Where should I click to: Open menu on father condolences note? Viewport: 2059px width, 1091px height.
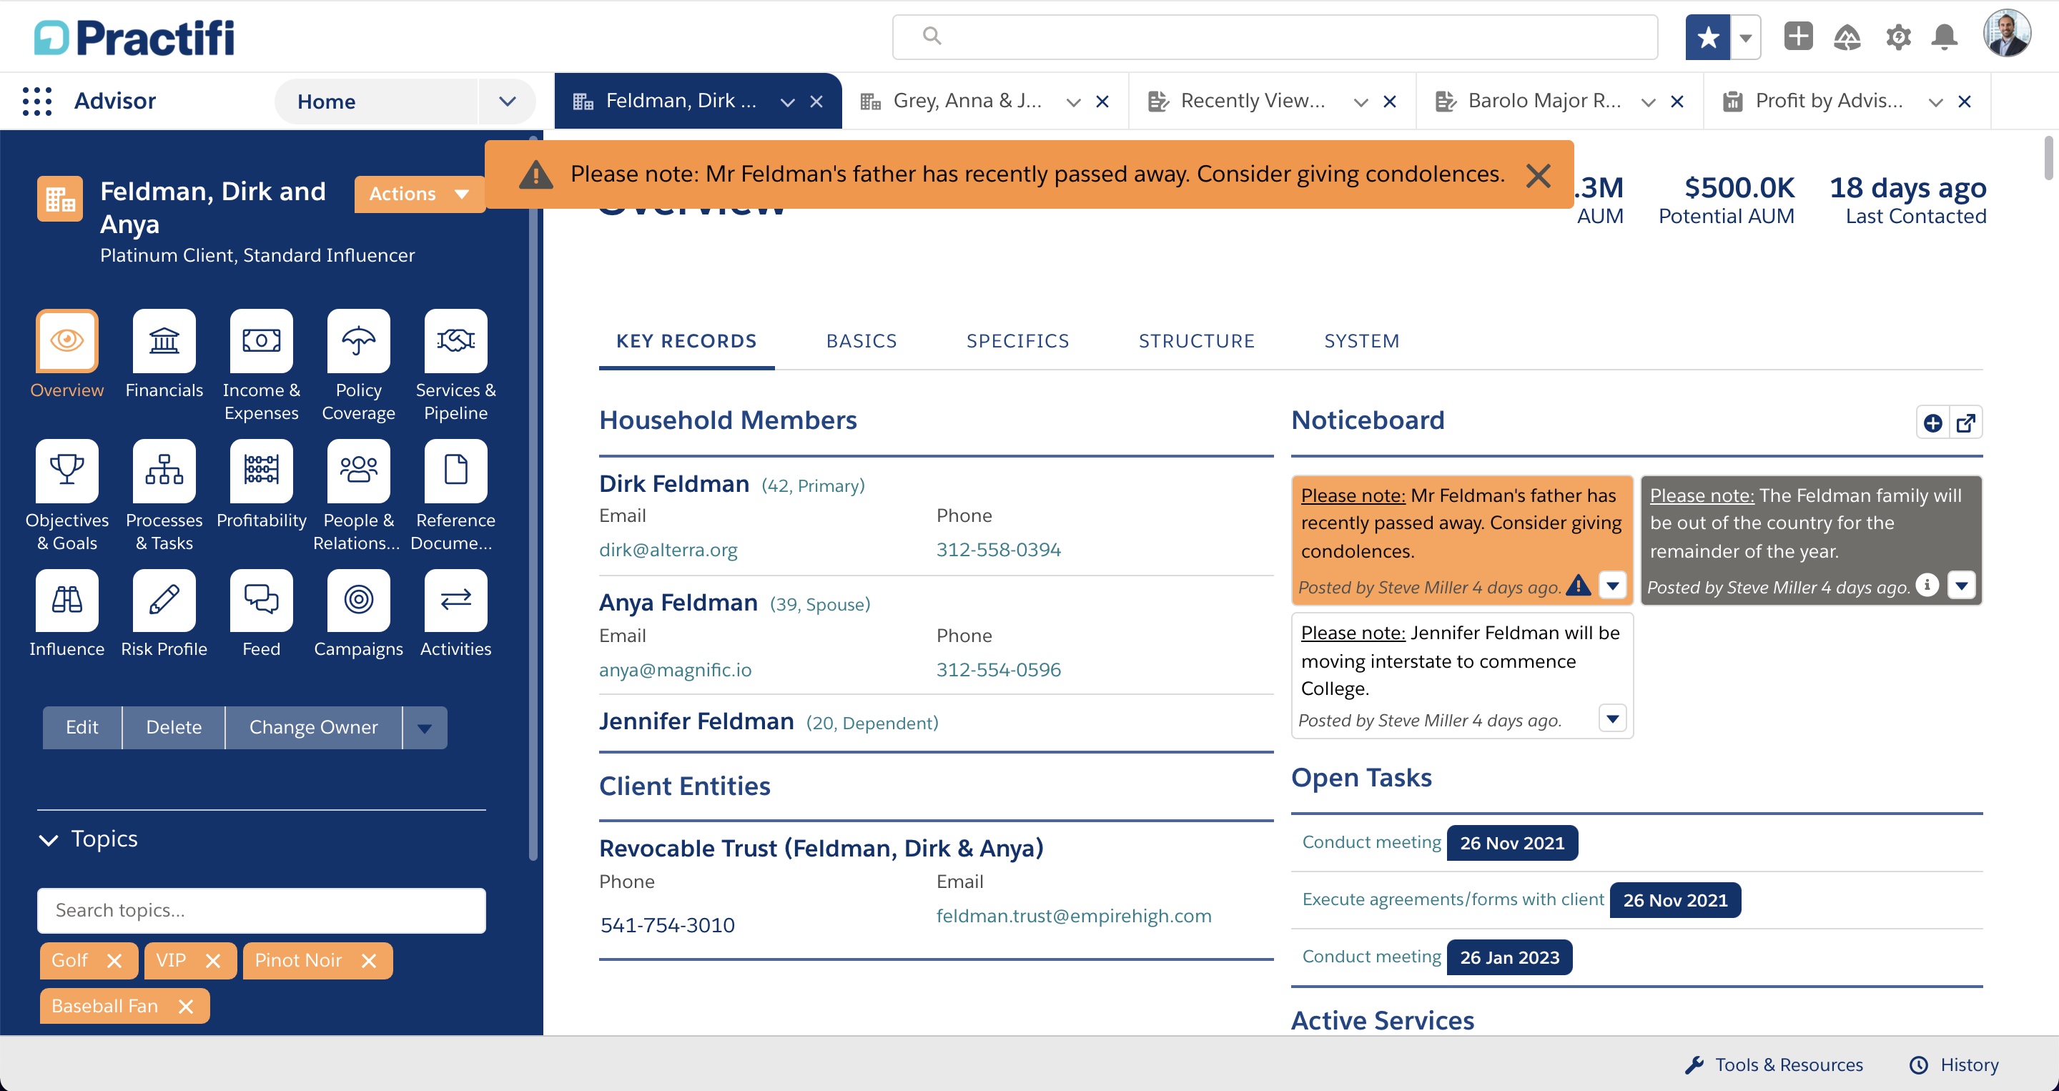click(x=1612, y=586)
